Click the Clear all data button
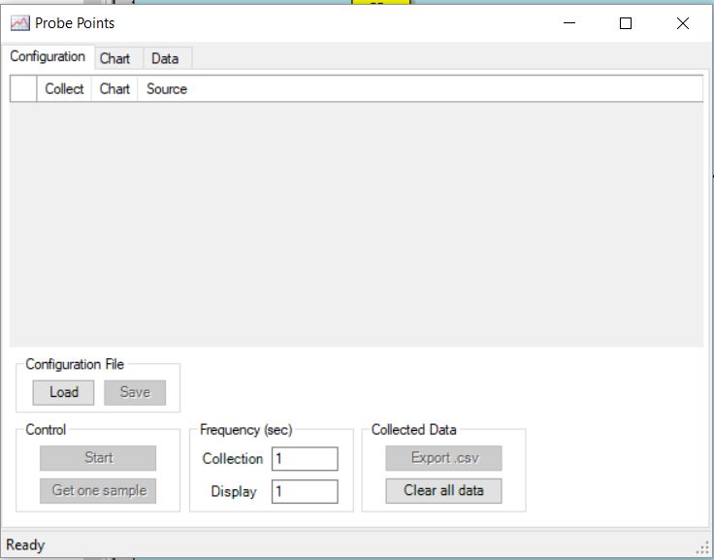The width and height of the screenshot is (714, 560). [x=444, y=491]
